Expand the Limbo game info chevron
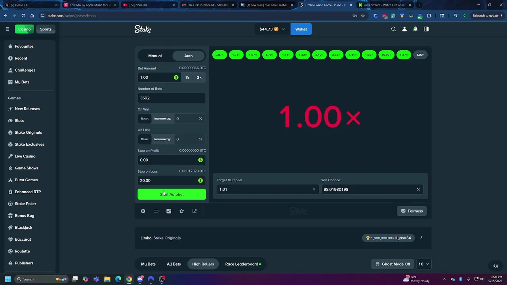The image size is (507, 285). click(421, 237)
